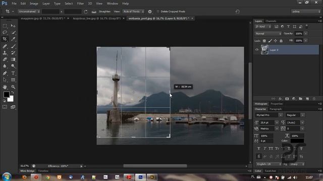Select the Spot Healing Brush tool
323x181 pixels.
pos(5,46)
